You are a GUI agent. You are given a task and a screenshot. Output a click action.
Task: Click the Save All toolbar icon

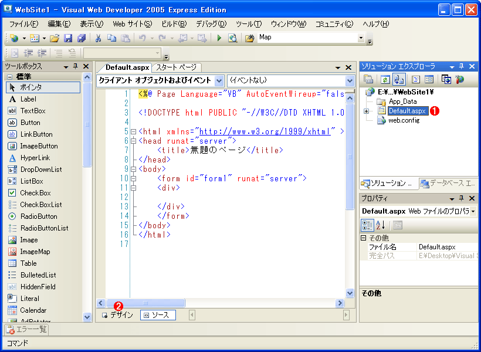point(81,39)
